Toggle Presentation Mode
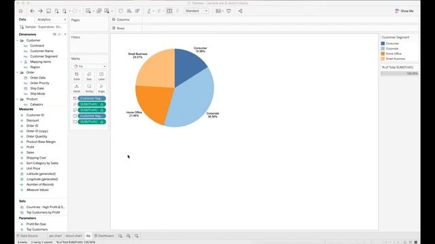The image size is (435, 244). click(x=228, y=11)
